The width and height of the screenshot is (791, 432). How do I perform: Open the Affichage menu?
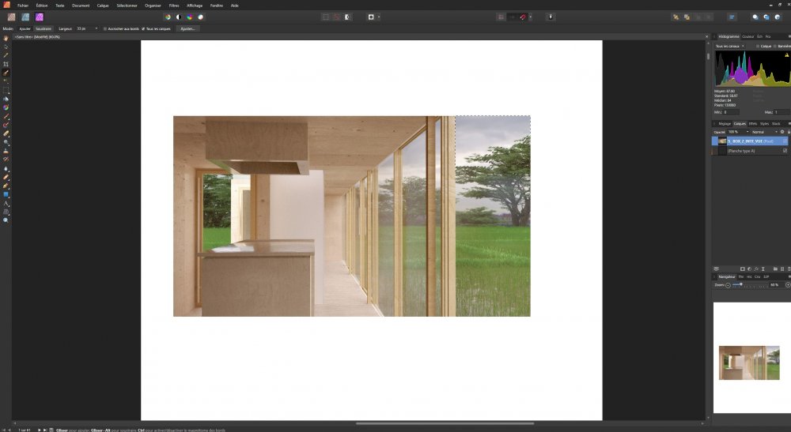pyautogui.click(x=195, y=6)
